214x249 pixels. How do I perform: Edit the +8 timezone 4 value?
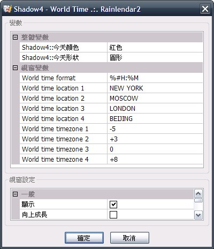click(x=155, y=160)
